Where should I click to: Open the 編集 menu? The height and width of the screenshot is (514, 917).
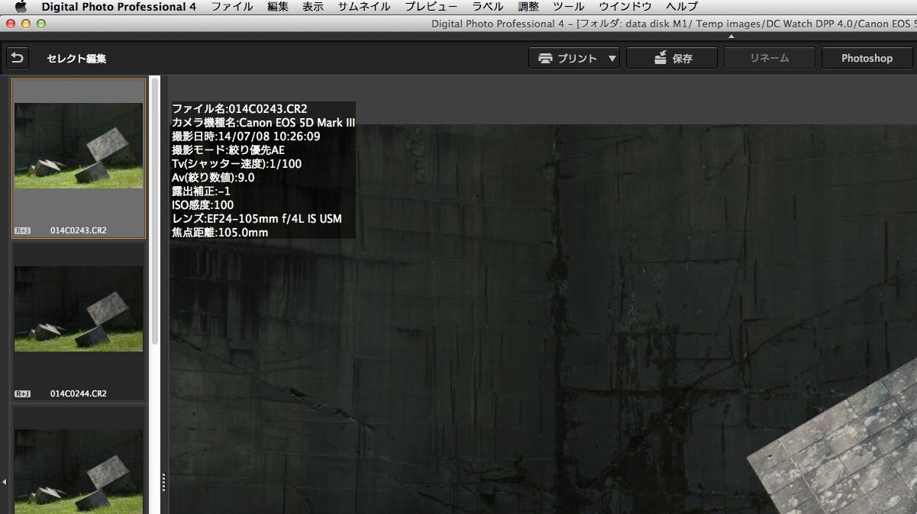pyautogui.click(x=278, y=6)
